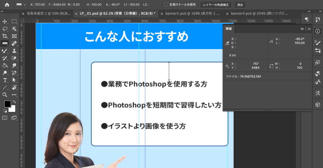Select the Paint Bucket tool
Viewport: 323px width, 168px height.
point(5,65)
